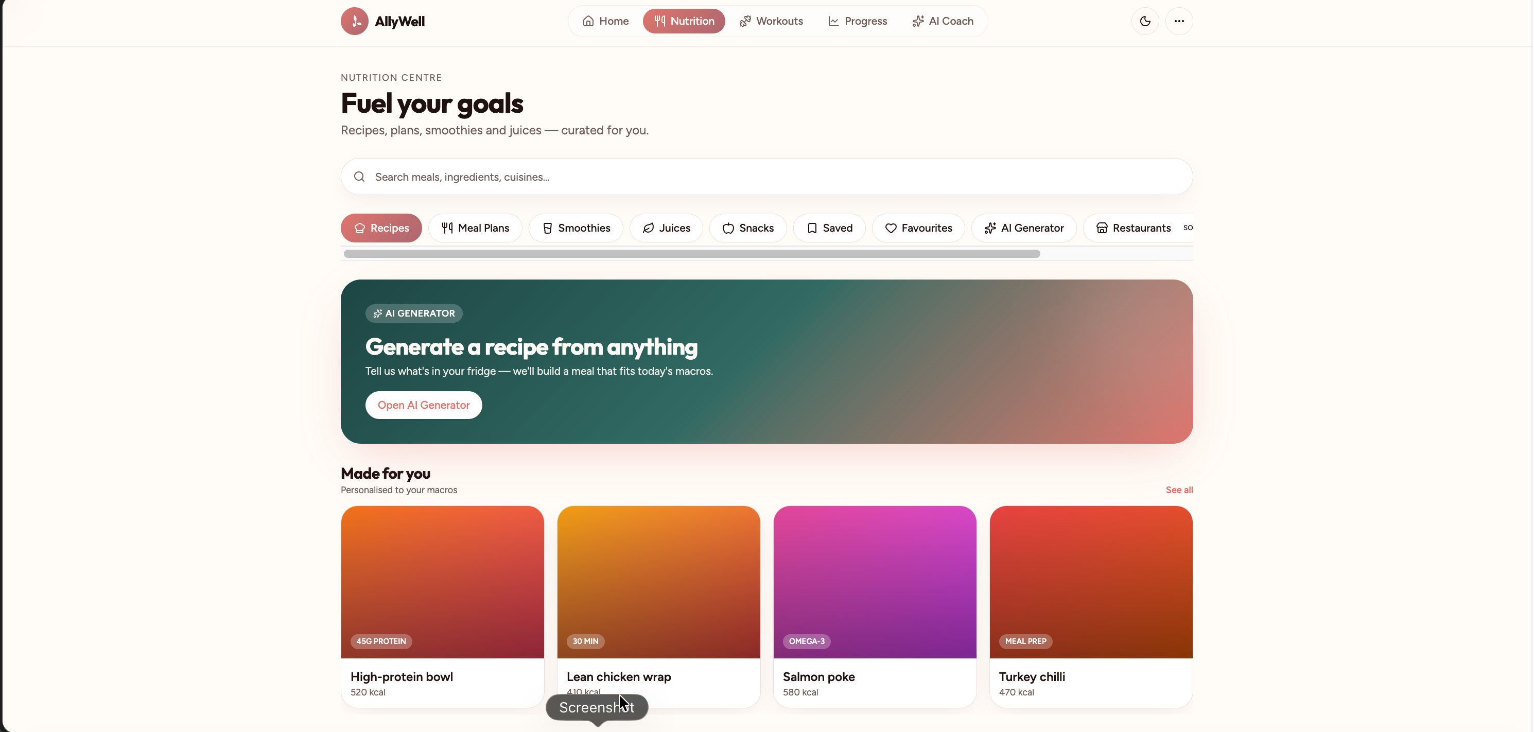Click the Fuel your goals heading

click(x=432, y=103)
